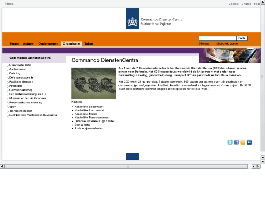
Task: Open Facilitaire diensten in sidebar
Action: point(21,82)
